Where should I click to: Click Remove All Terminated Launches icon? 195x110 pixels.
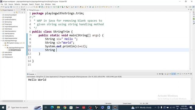162,74
